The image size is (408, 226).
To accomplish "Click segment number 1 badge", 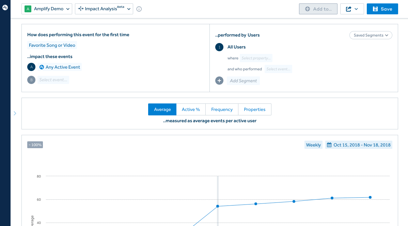I will point(219,47).
